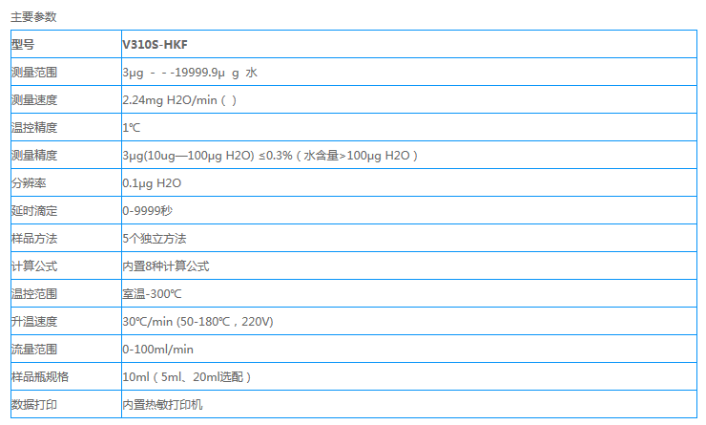Click the 主要参数 heading text
Screen dimensions: 706x425
pos(32,16)
